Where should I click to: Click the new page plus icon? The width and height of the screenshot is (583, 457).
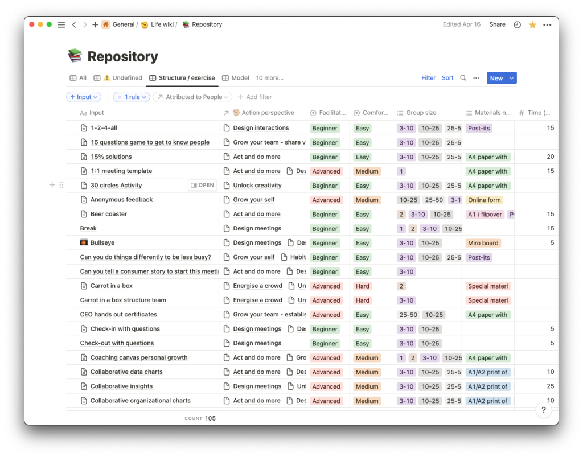point(95,25)
